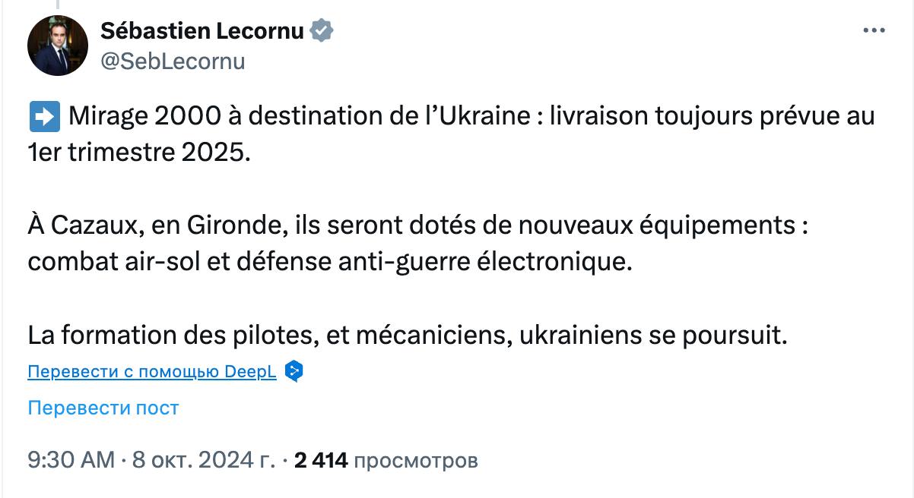Image resolution: width=914 pixels, height=498 pixels.
Task: Click the date "8 окт. 2024 г."
Action: [203, 459]
